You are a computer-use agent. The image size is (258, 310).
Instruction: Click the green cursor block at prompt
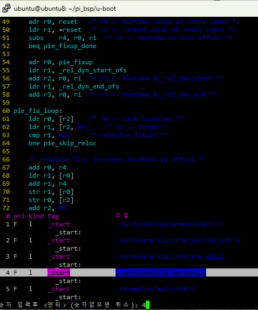[147, 305]
